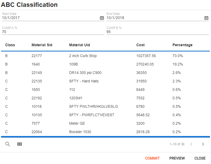The height and width of the screenshot is (164, 211).
Task: Open the column chooser icon
Action: point(20,144)
